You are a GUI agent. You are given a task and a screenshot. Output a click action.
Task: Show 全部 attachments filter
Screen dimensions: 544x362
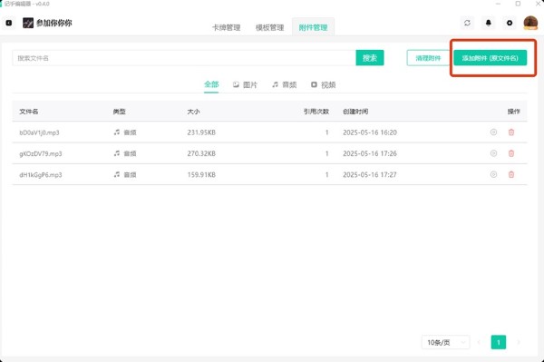point(211,84)
